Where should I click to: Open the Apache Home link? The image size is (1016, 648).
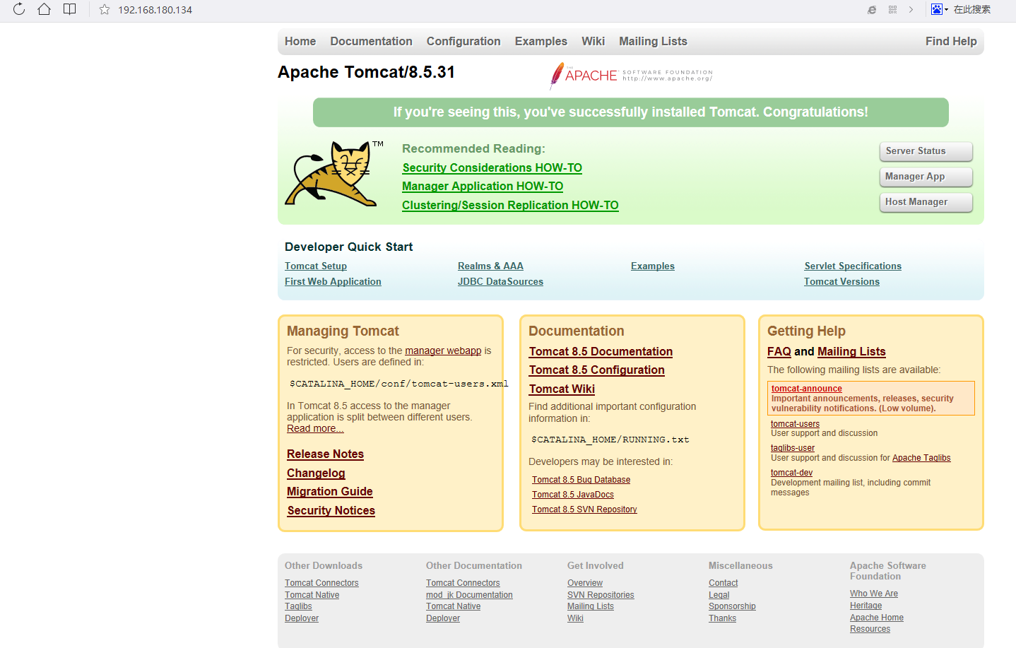[877, 618]
